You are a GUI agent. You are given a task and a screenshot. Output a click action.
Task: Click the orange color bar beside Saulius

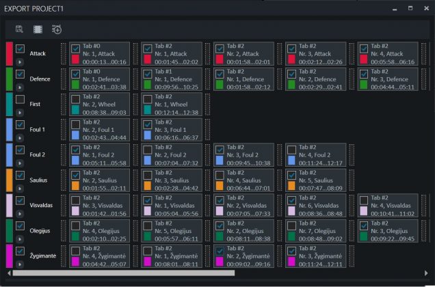(9, 180)
